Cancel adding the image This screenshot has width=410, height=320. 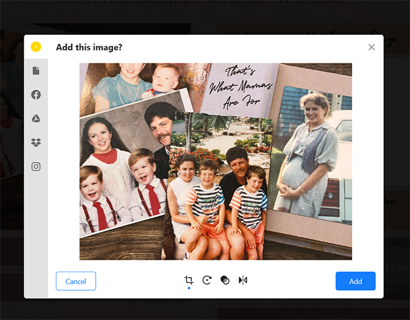(76, 281)
